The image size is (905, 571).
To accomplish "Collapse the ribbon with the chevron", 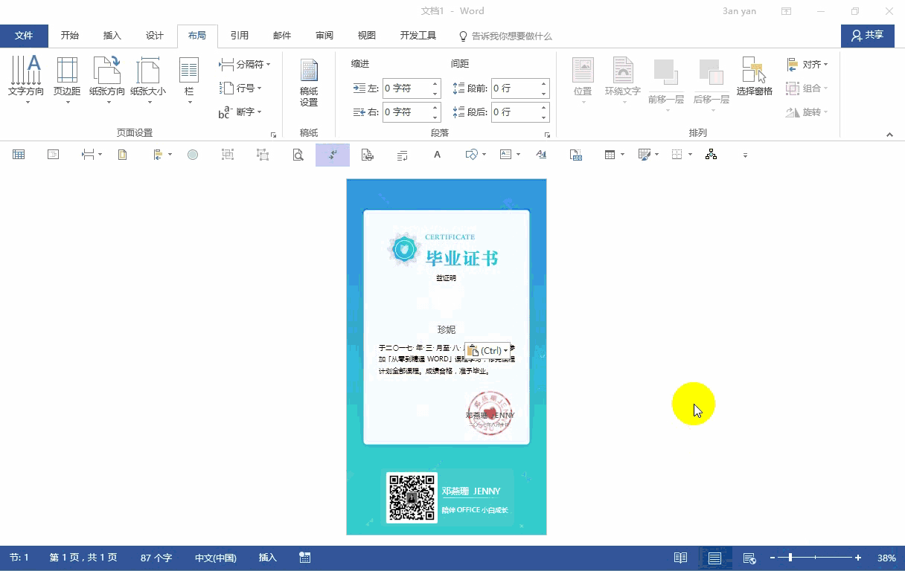I will 889,135.
